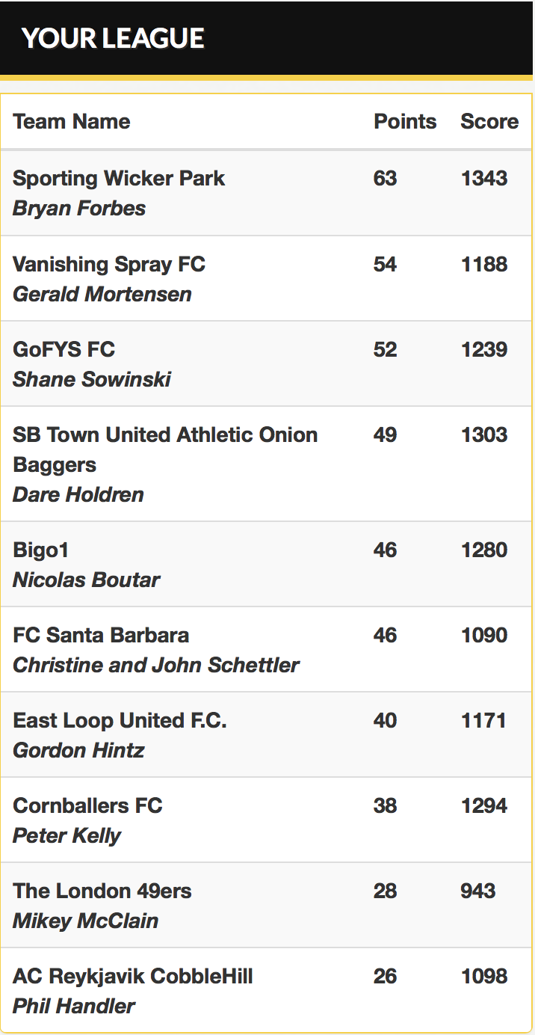Select the Points column header
This screenshot has width=535, height=1035.
click(405, 122)
